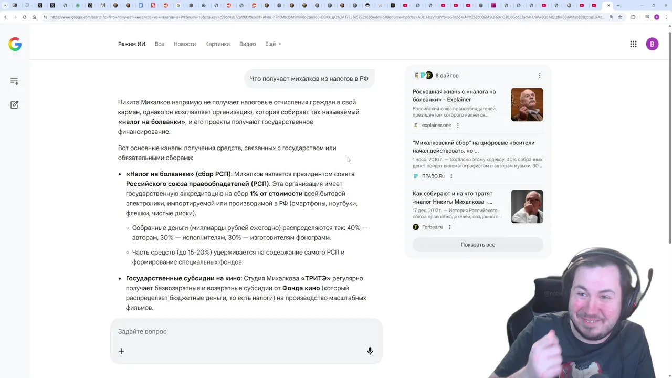Click the bold '«ТРИТЭ»' studio name

point(316,278)
